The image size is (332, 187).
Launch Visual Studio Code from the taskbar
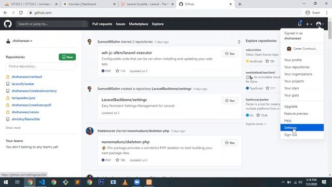pyautogui.click(x=41, y=182)
